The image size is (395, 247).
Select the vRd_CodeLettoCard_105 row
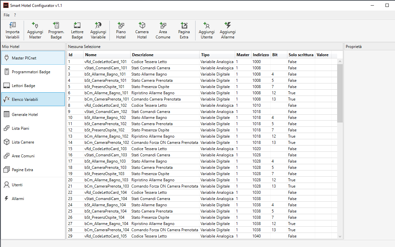click(x=202, y=236)
